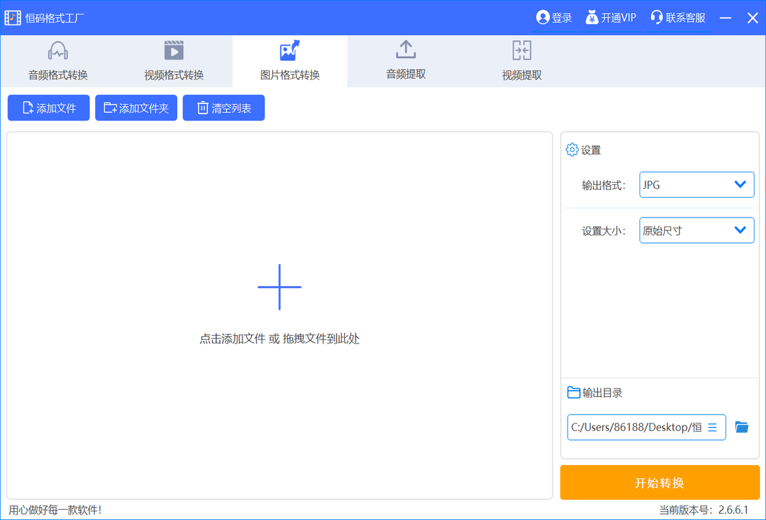Click the video extraction icon
The image size is (766, 520).
point(522,50)
